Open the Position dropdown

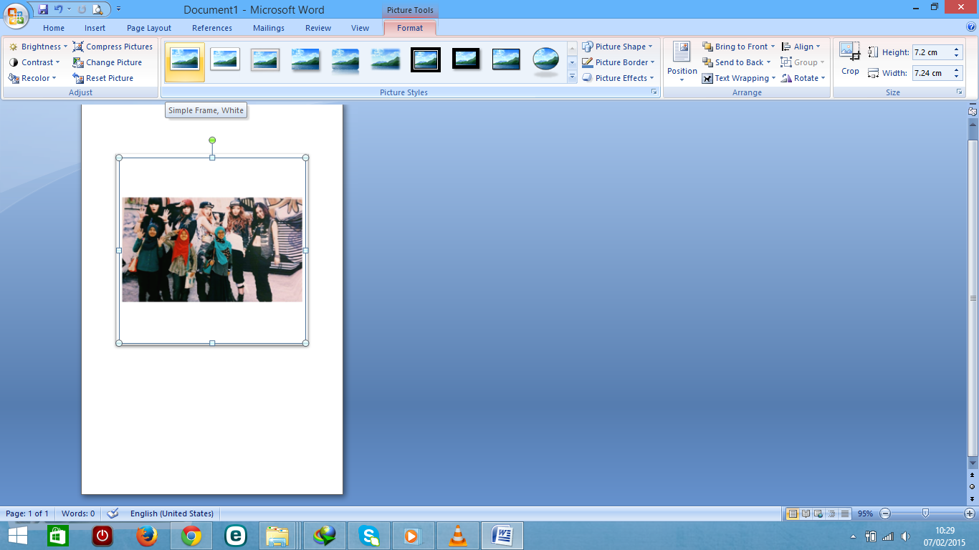(682, 62)
